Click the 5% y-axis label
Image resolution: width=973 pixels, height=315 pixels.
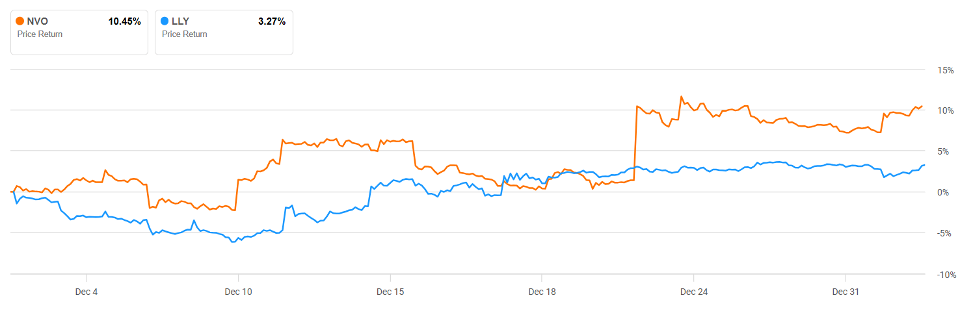tap(947, 152)
